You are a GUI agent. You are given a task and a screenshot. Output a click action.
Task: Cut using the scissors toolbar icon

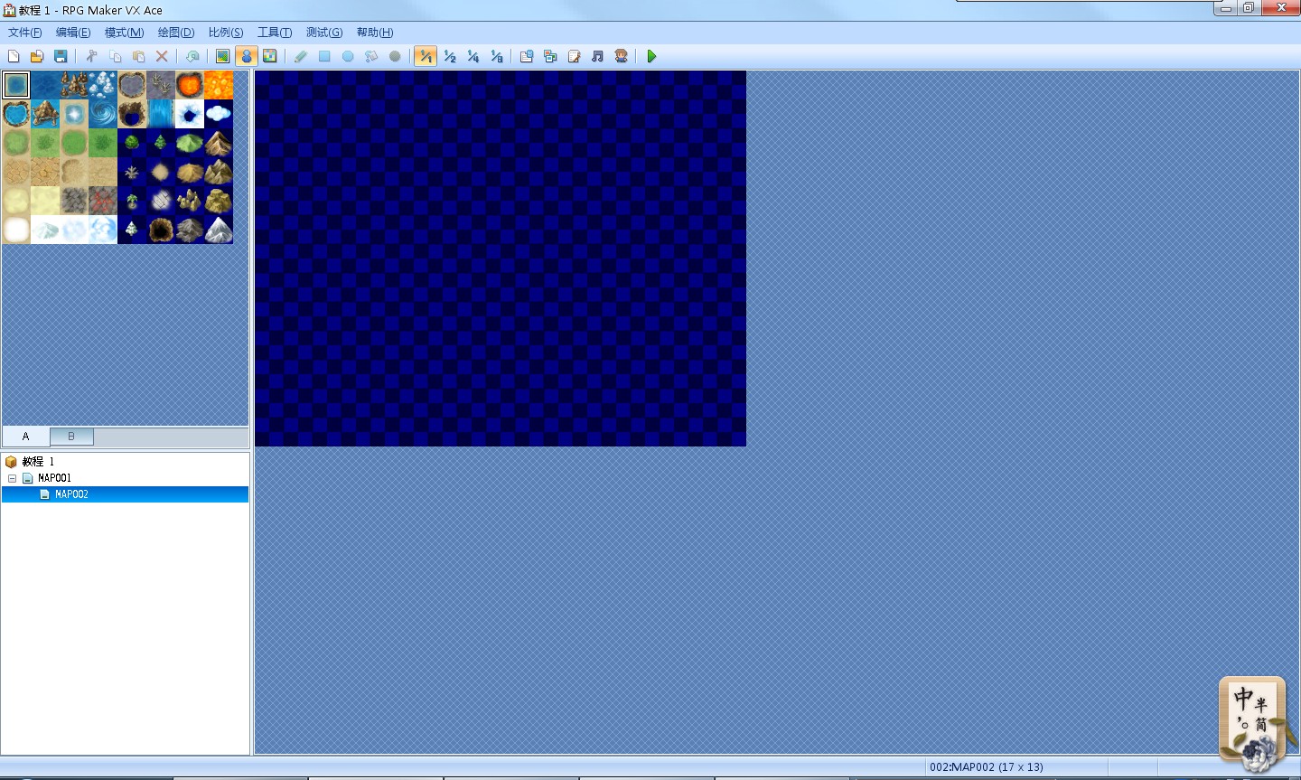click(91, 56)
